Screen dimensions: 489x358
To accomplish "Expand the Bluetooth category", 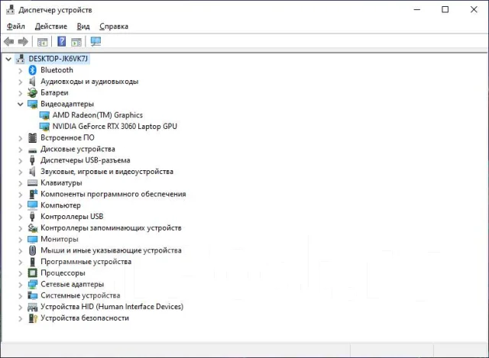I will (x=21, y=71).
